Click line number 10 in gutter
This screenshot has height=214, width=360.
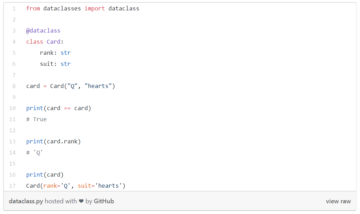click(x=12, y=108)
